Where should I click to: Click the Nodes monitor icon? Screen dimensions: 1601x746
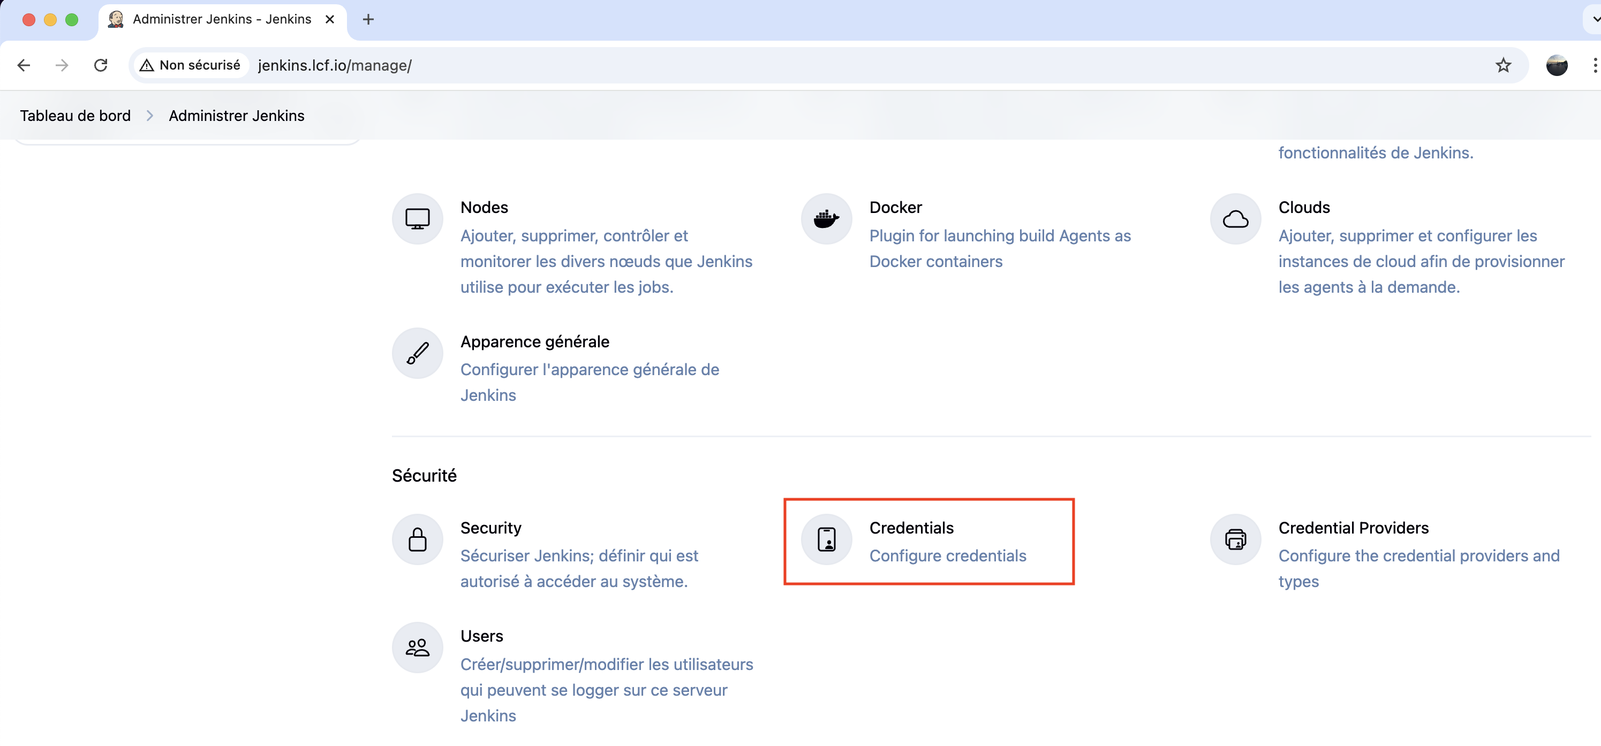pyautogui.click(x=417, y=219)
